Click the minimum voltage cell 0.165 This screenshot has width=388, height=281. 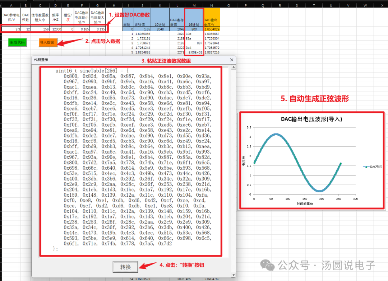pyautogui.click(x=82, y=29)
